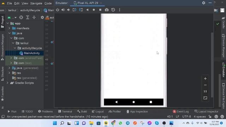Click emulator toolbar Overview square icon
The height and width of the screenshot is (127, 226).
(100, 10)
